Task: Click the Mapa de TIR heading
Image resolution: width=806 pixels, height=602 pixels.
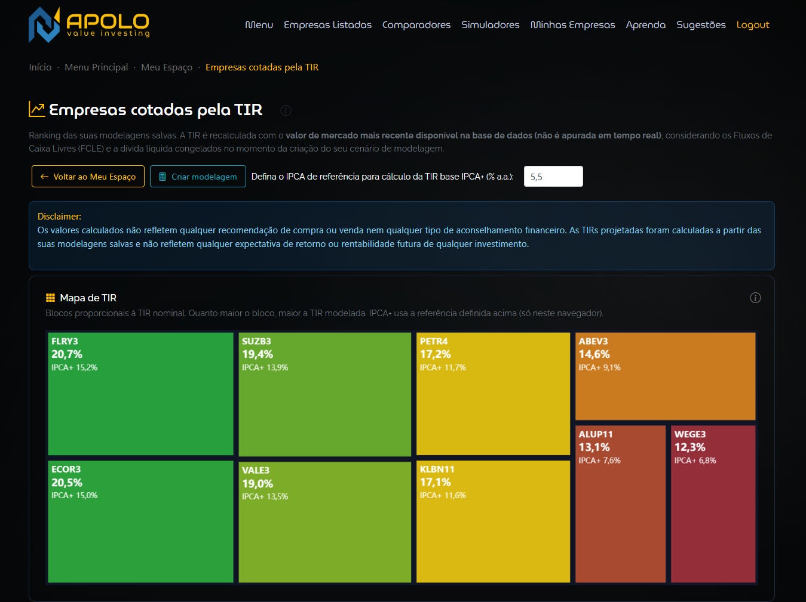Action: [88, 298]
